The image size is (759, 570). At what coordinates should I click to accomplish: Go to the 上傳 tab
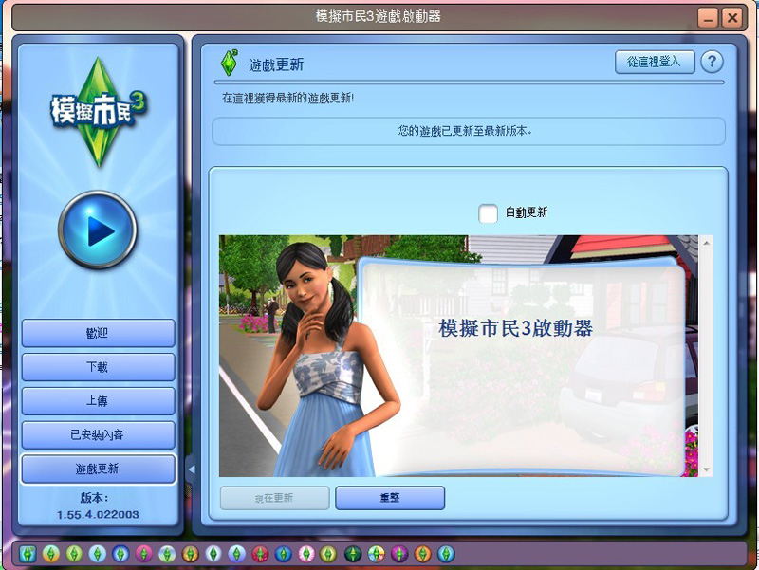pyautogui.click(x=98, y=400)
